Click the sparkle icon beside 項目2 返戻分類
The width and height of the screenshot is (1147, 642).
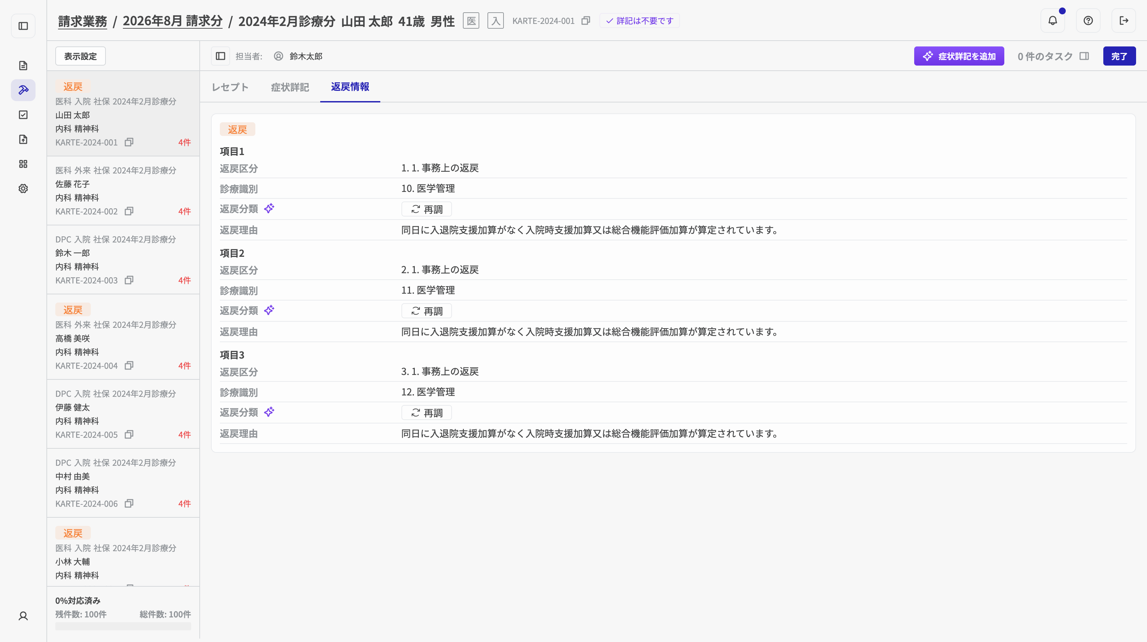pyautogui.click(x=269, y=310)
